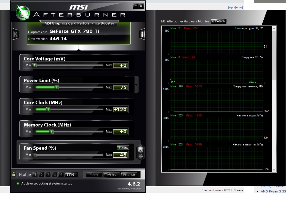286x219 pixels.
Task: Click the Макс : 3499 memory clock reading
Action: coord(194,144)
